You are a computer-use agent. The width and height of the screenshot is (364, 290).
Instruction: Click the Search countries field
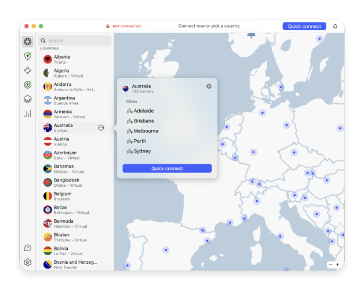coord(75,41)
